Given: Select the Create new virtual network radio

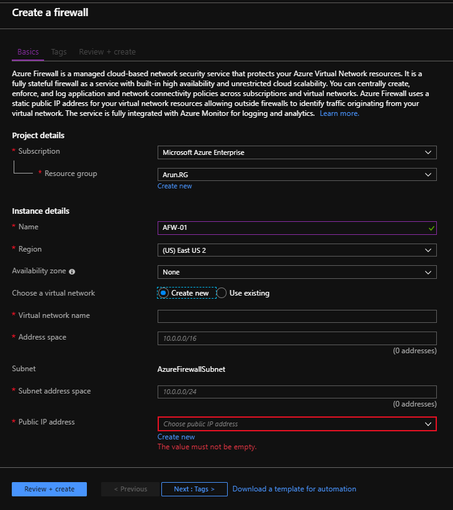Looking at the screenshot, I should [163, 293].
